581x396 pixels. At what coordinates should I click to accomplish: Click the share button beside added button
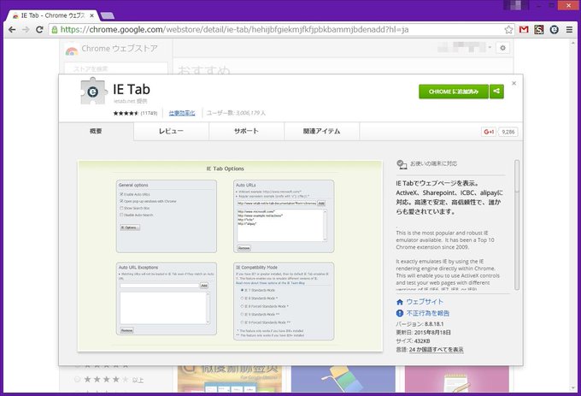click(496, 92)
